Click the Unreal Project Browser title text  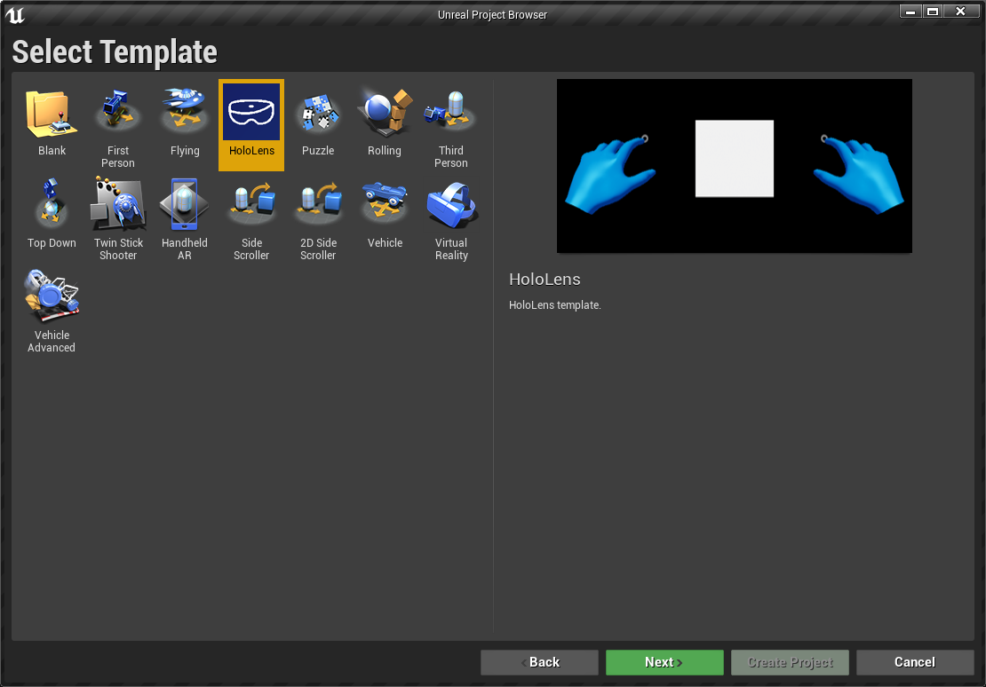(492, 14)
